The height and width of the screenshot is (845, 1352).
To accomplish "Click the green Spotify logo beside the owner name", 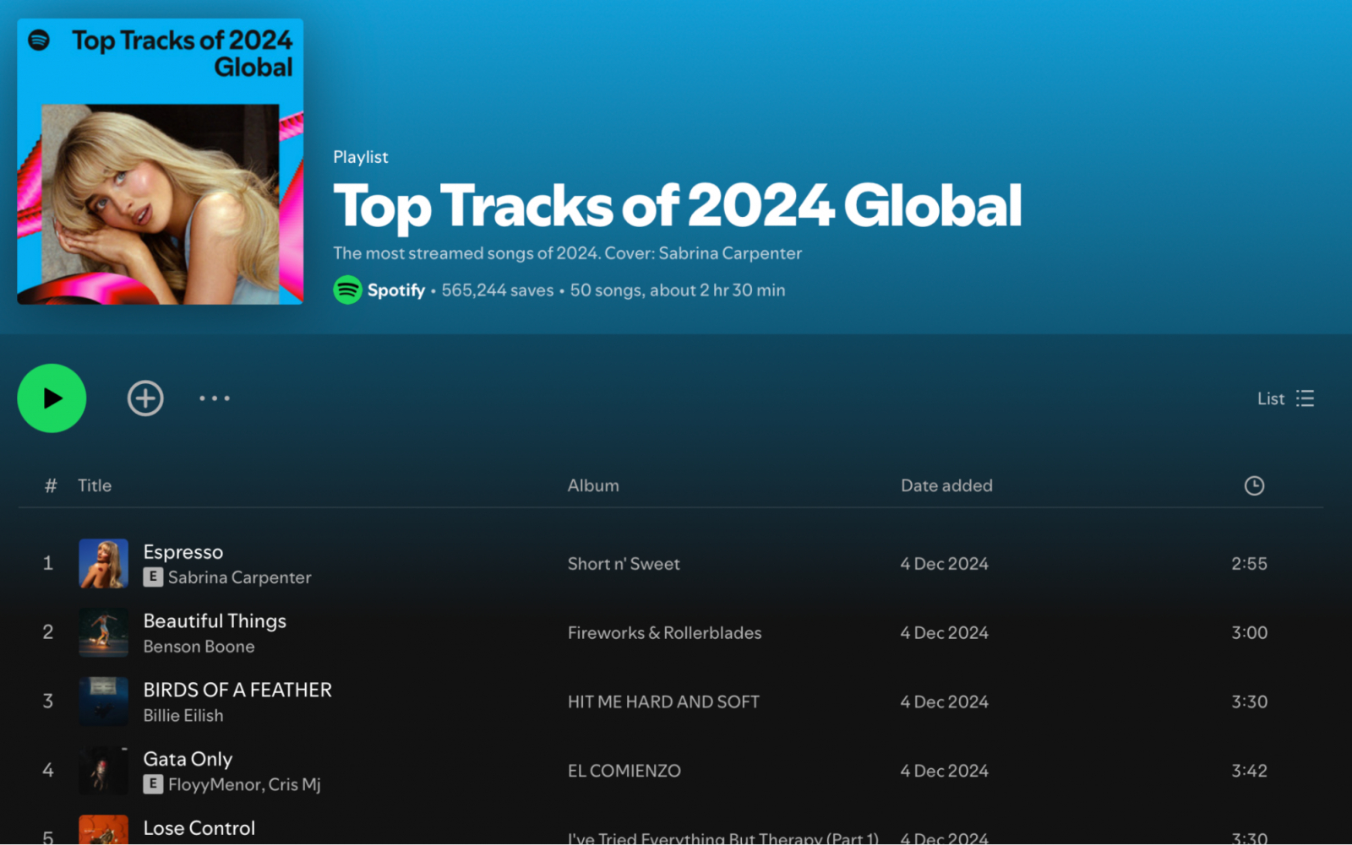I will (x=347, y=290).
